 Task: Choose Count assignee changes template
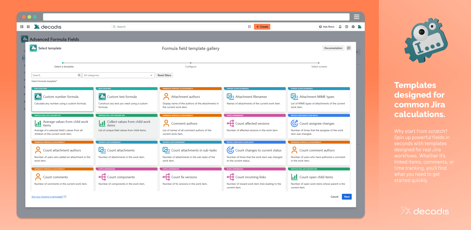point(319,126)
